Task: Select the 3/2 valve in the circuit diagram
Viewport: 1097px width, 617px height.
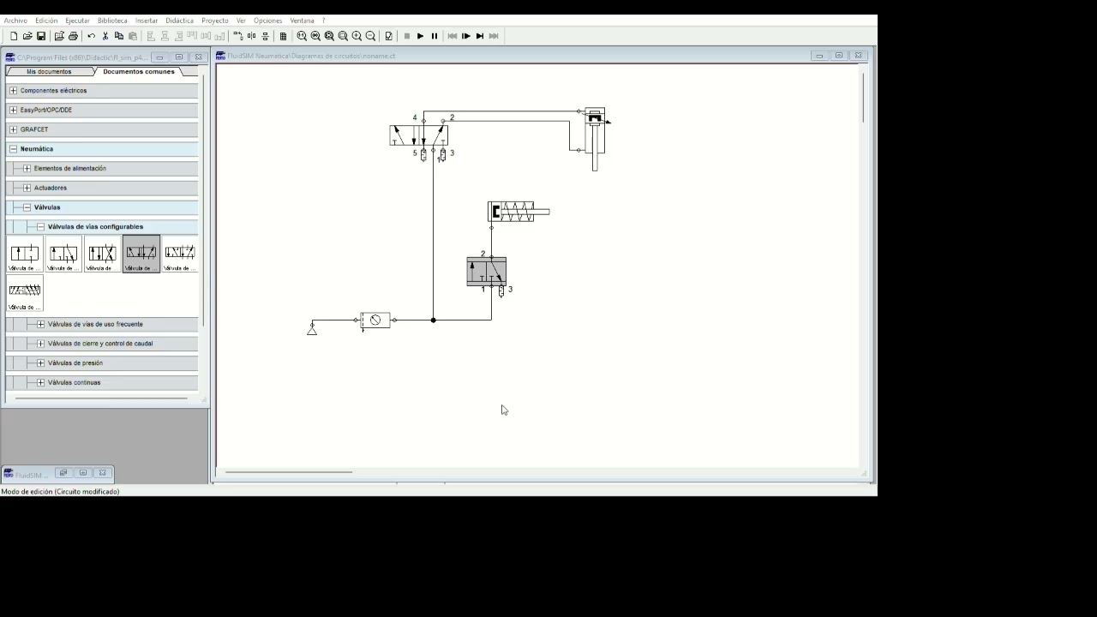Action: pyautogui.click(x=487, y=272)
